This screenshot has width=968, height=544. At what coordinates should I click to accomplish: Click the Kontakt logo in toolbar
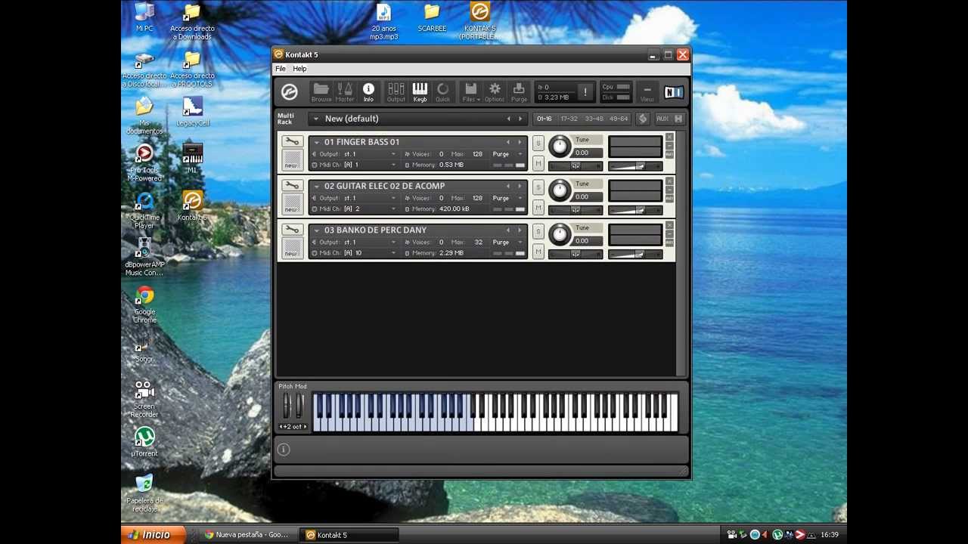(x=289, y=91)
